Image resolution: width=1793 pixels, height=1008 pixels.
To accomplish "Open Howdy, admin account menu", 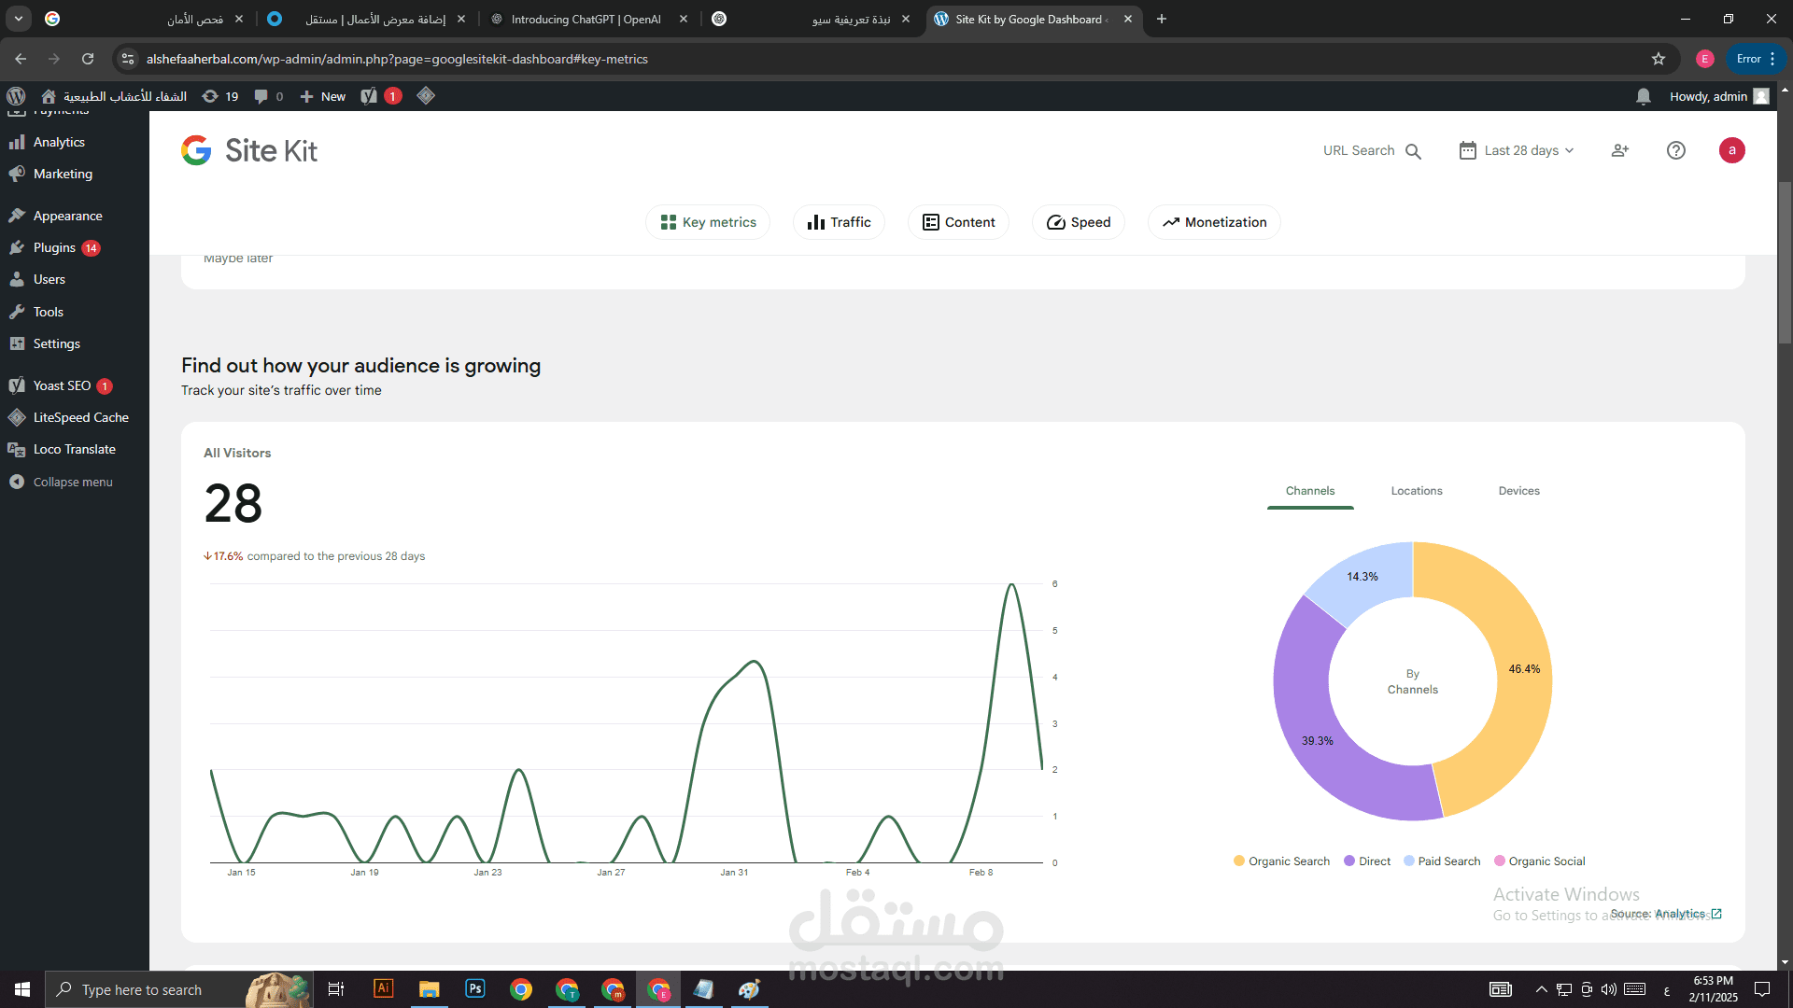I will tap(1718, 96).
